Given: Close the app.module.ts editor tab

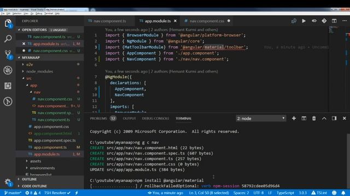Looking at the screenshot, I should click(175, 21).
